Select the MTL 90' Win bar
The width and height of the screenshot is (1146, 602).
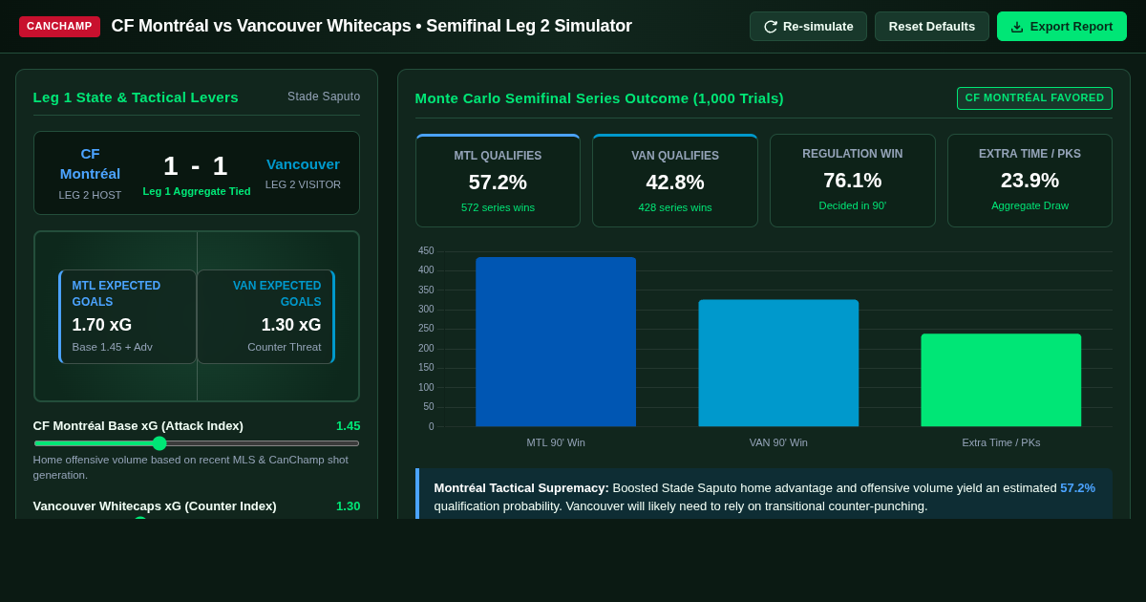click(x=556, y=341)
